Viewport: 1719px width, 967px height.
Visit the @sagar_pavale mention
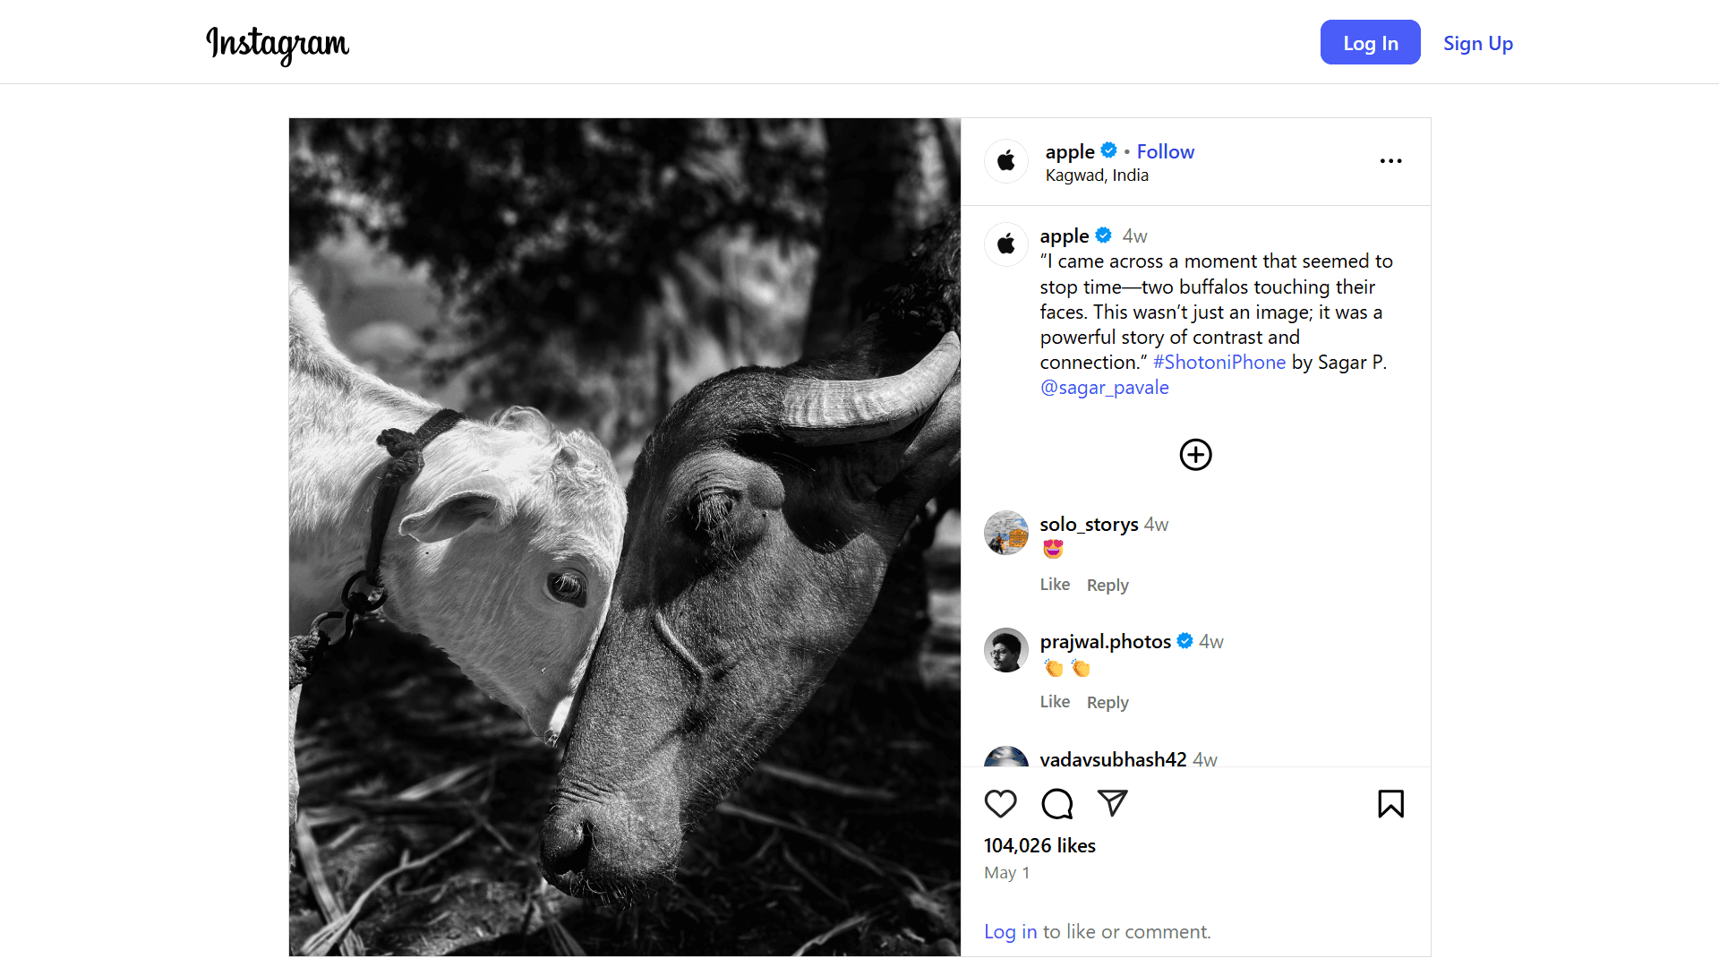click(x=1104, y=387)
